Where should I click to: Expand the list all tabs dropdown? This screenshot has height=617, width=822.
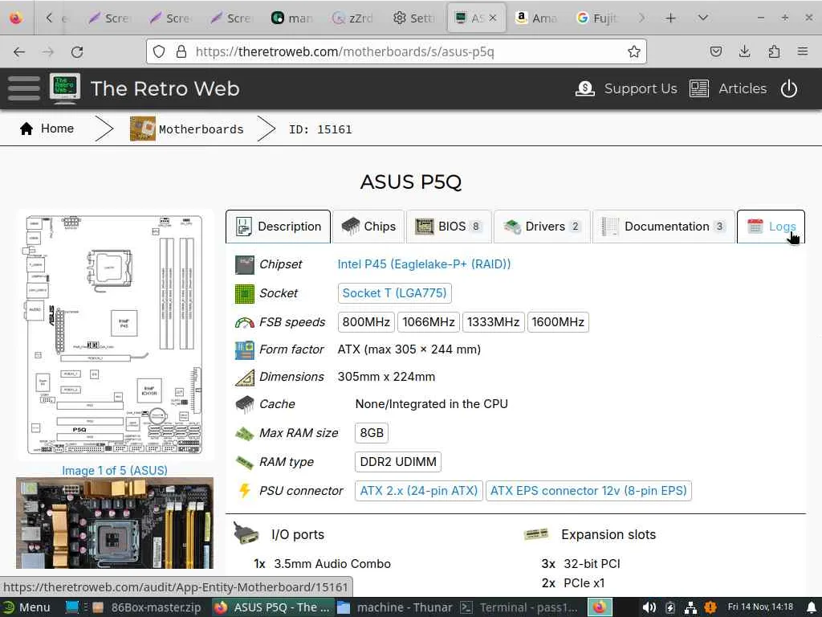(702, 18)
